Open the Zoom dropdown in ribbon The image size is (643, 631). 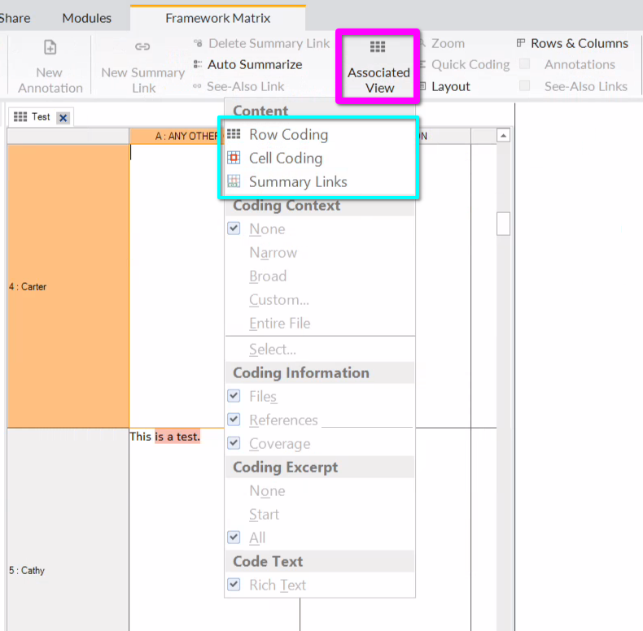point(448,43)
